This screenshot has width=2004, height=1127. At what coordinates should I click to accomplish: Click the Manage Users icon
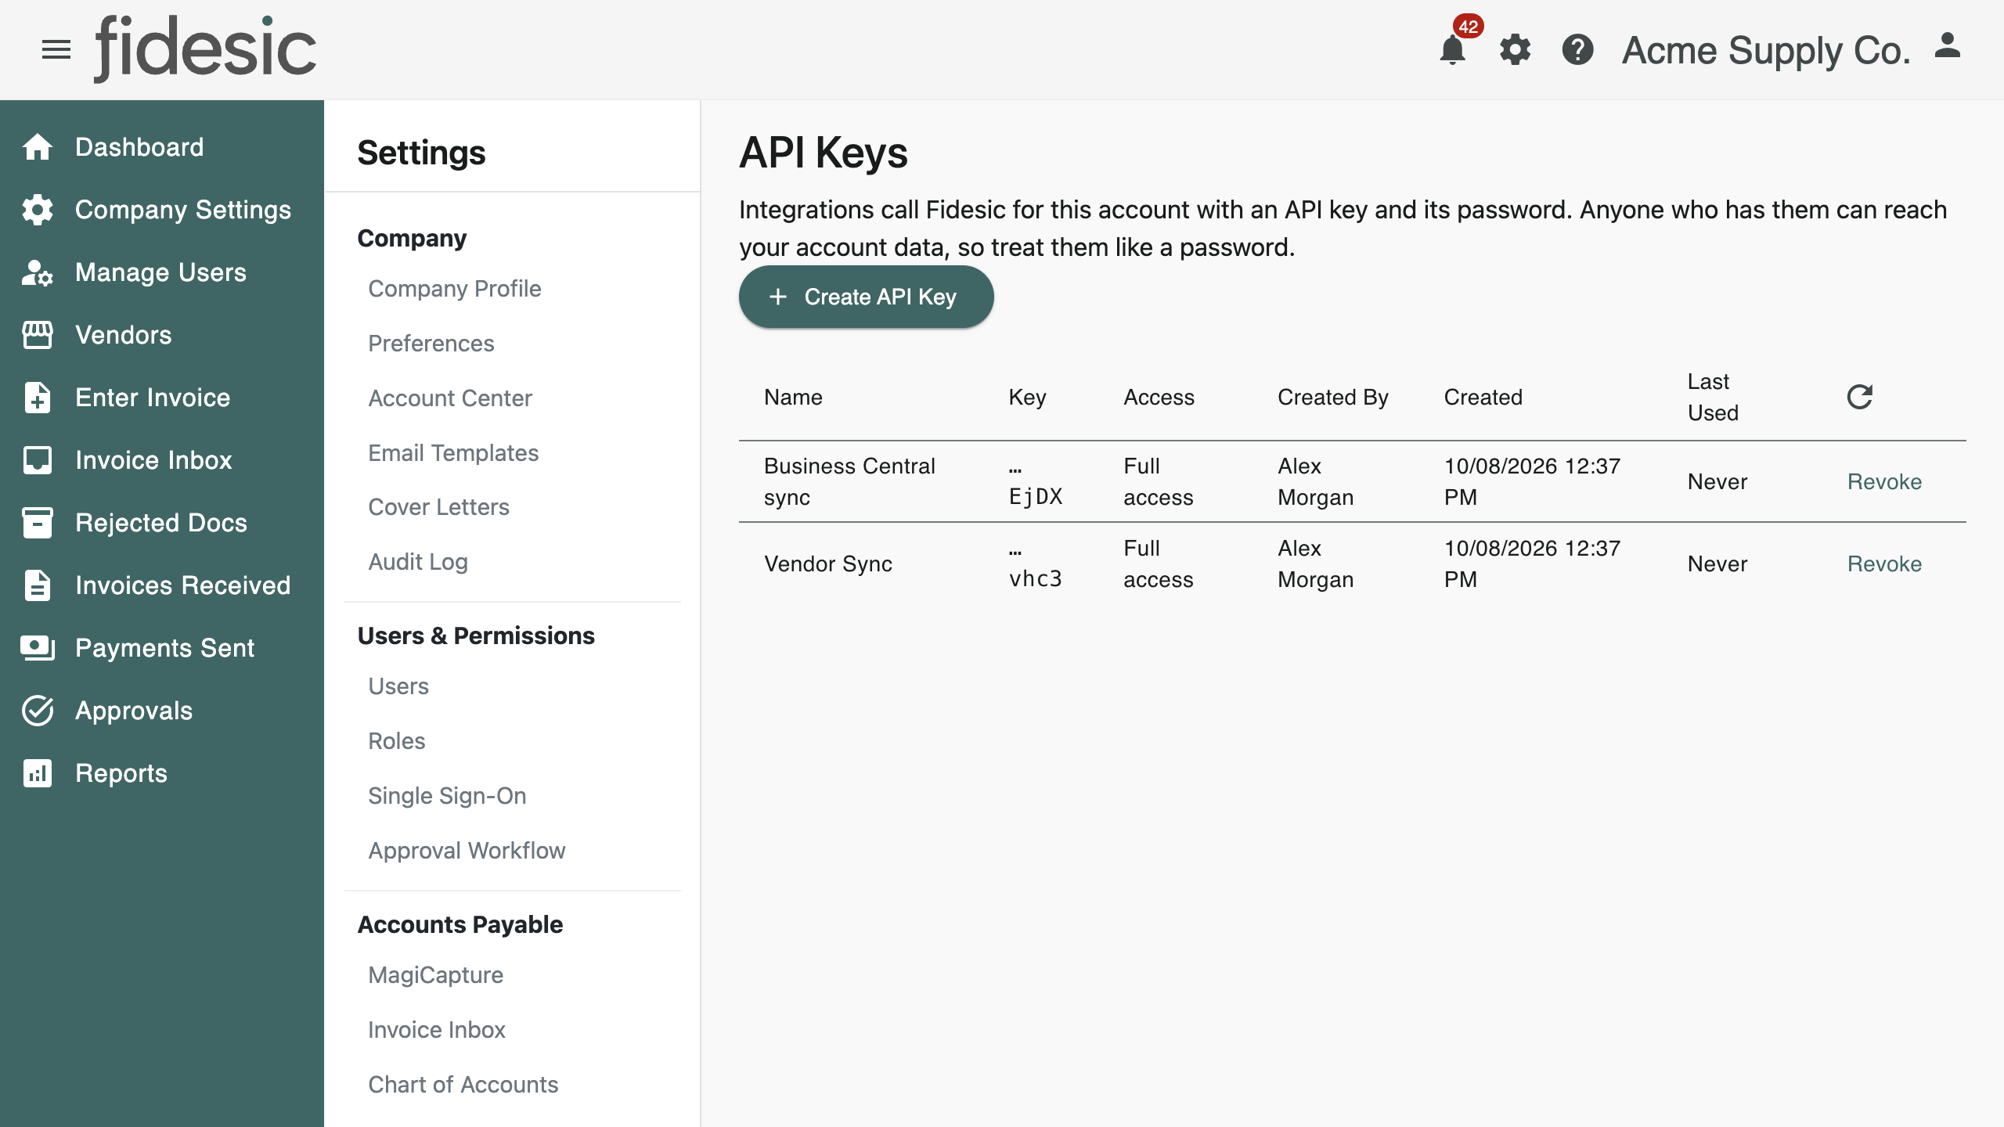point(38,272)
